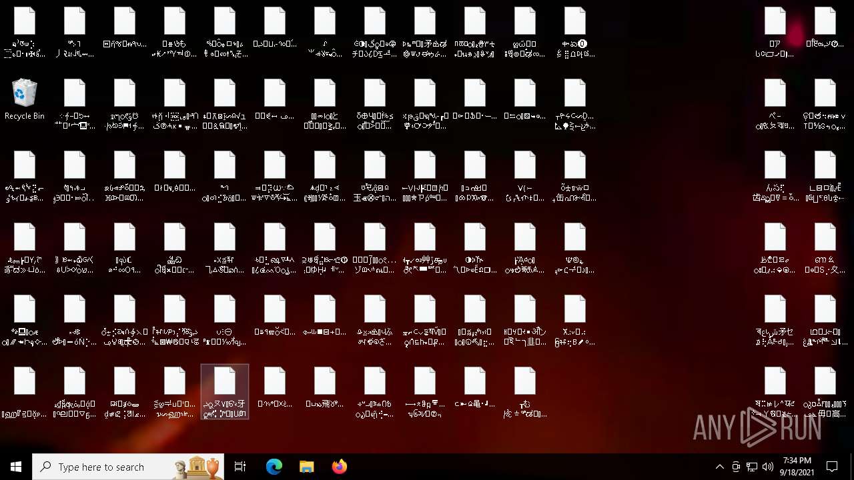Select the file named starting 'ペー'

(775, 105)
